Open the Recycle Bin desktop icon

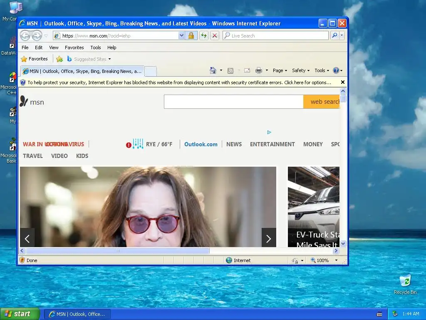tap(405, 285)
